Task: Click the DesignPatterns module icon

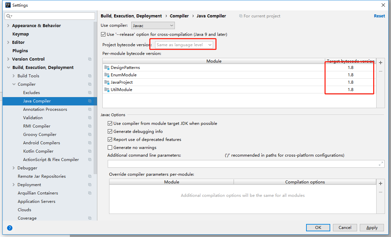Action: point(107,67)
